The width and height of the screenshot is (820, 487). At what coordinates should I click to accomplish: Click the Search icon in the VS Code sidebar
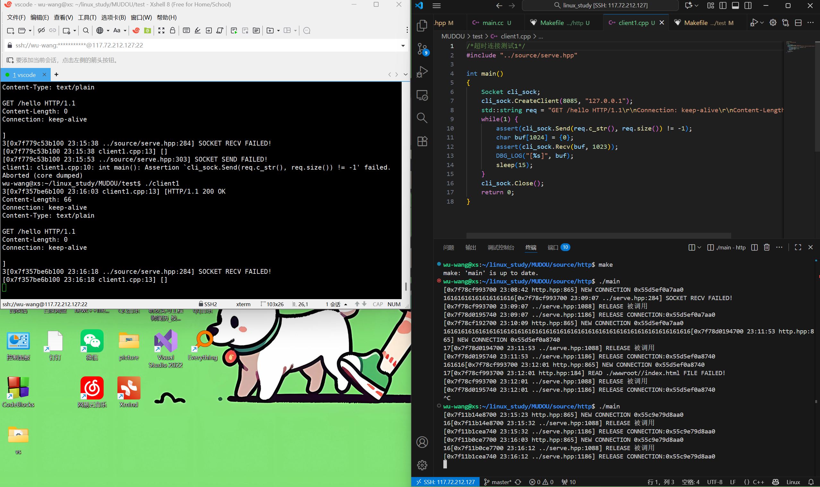(422, 118)
